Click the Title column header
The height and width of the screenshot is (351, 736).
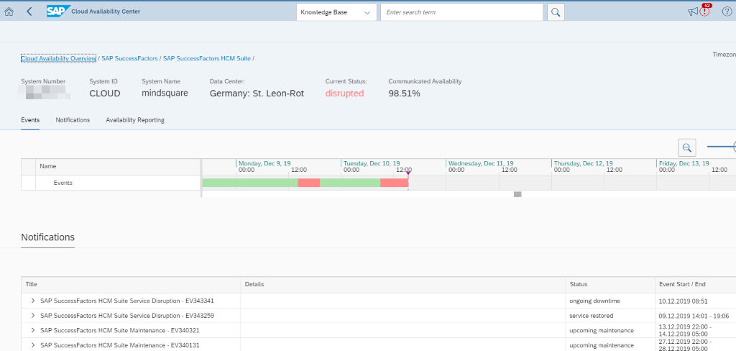click(x=131, y=285)
